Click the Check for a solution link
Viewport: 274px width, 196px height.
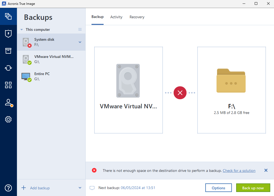[239, 171]
